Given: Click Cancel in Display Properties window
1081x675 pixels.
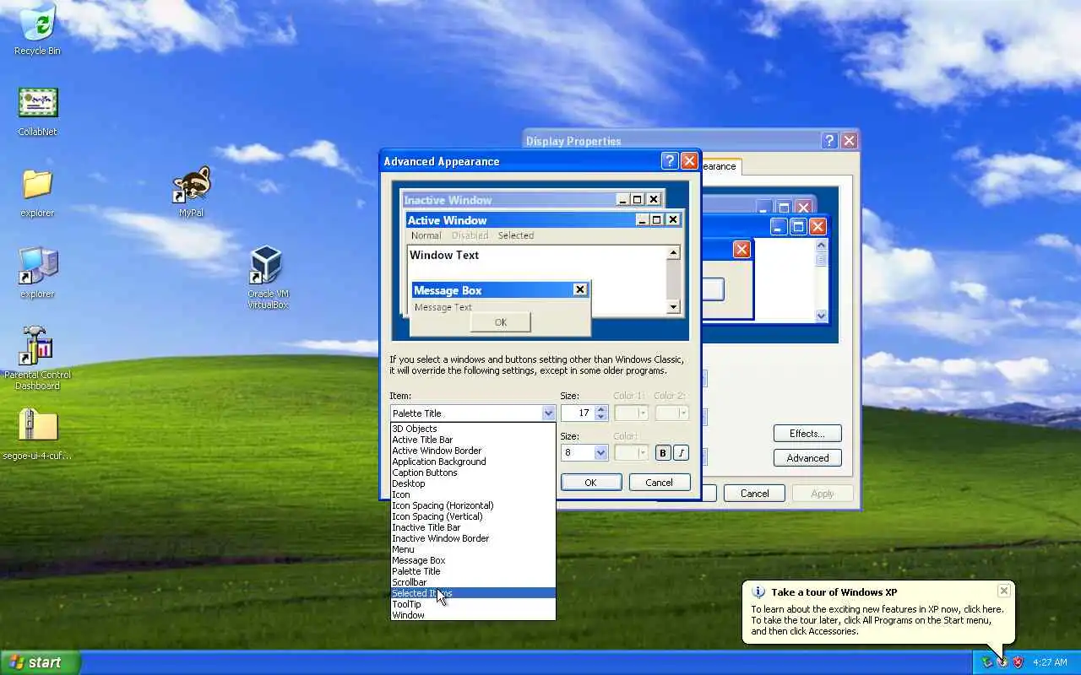Looking at the screenshot, I should point(754,494).
